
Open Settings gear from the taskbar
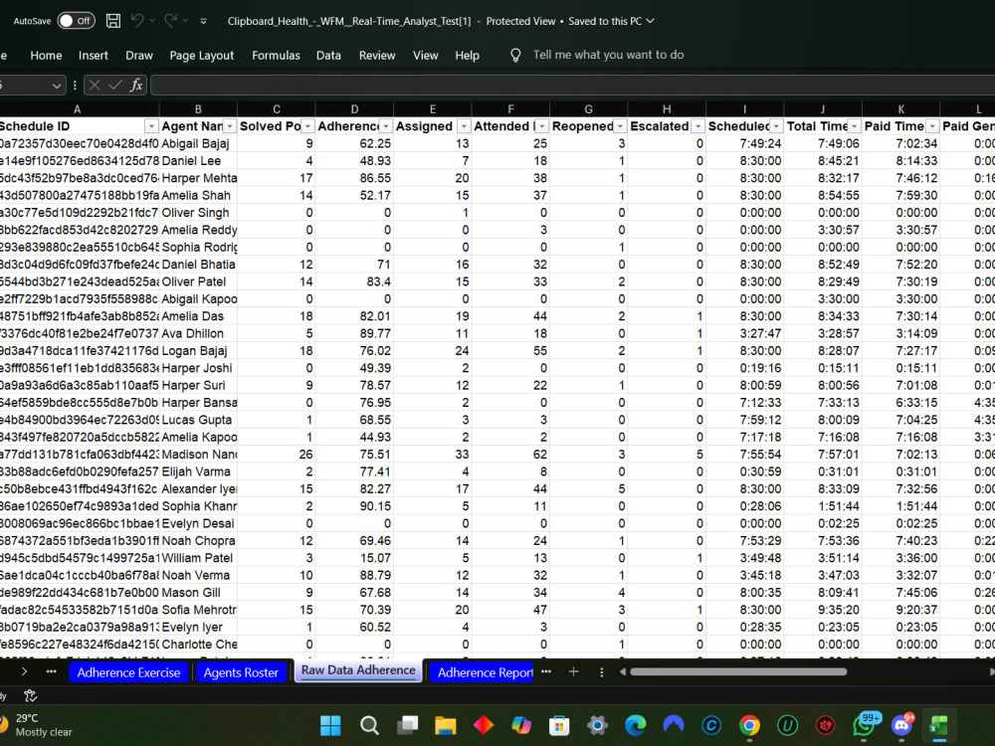[597, 725]
